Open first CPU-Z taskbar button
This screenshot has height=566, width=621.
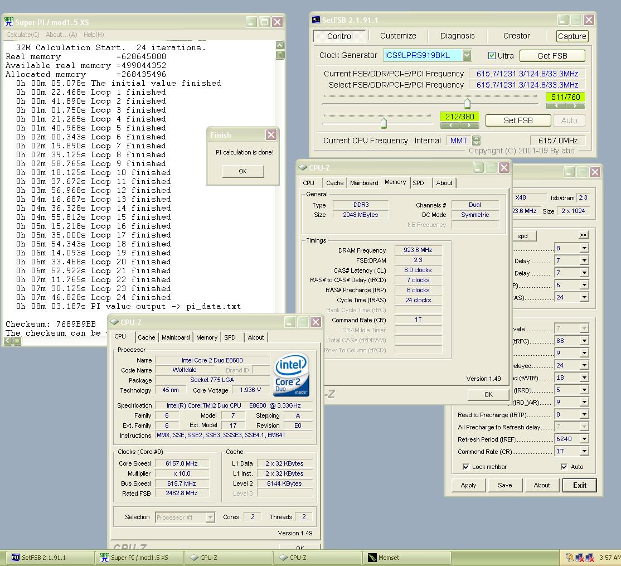tap(229, 558)
